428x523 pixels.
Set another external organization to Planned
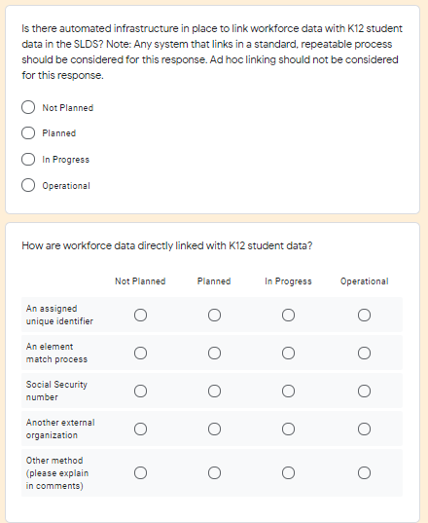215,429
